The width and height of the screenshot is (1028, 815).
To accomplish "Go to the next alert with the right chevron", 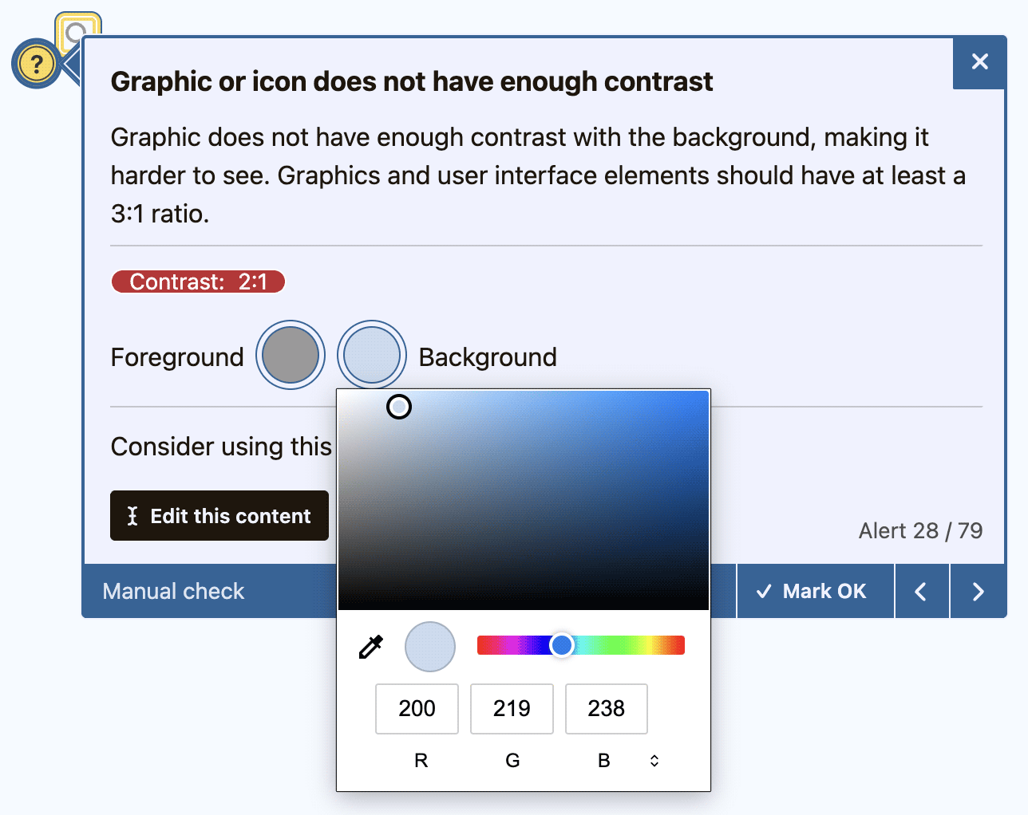I will 978,591.
